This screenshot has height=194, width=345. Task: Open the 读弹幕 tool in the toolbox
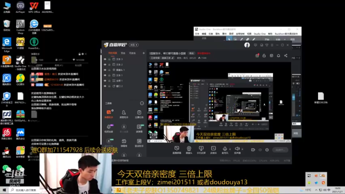coord(139,128)
